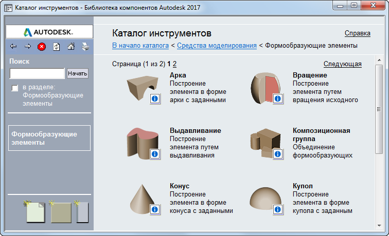Select the Купол dome thumbnail
The height and width of the screenshot is (236, 389).
pyautogui.click(x=264, y=199)
